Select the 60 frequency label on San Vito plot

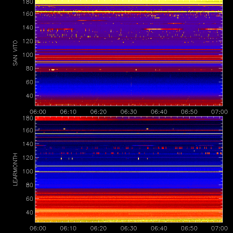point(29,82)
